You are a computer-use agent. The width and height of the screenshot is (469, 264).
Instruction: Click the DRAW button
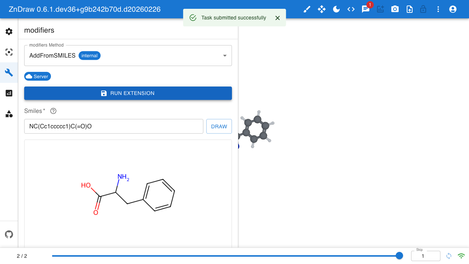219,126
